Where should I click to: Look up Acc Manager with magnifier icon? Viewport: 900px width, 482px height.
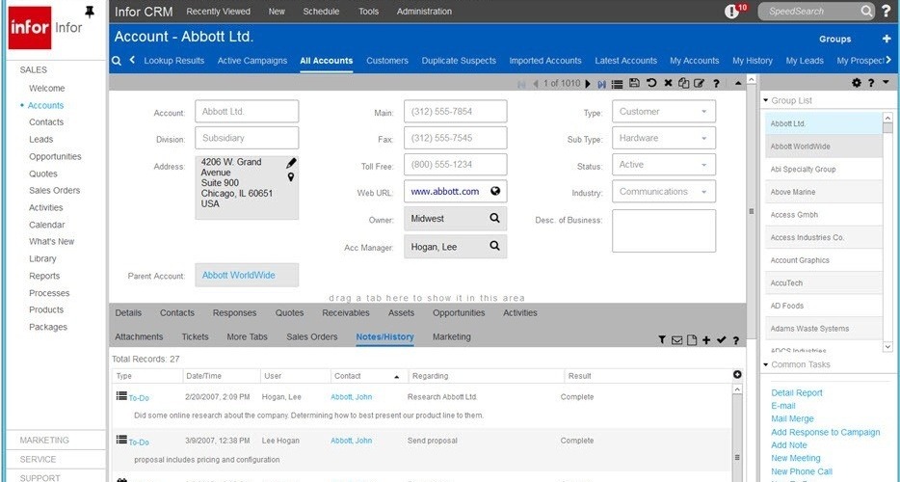tap(494, 246)
